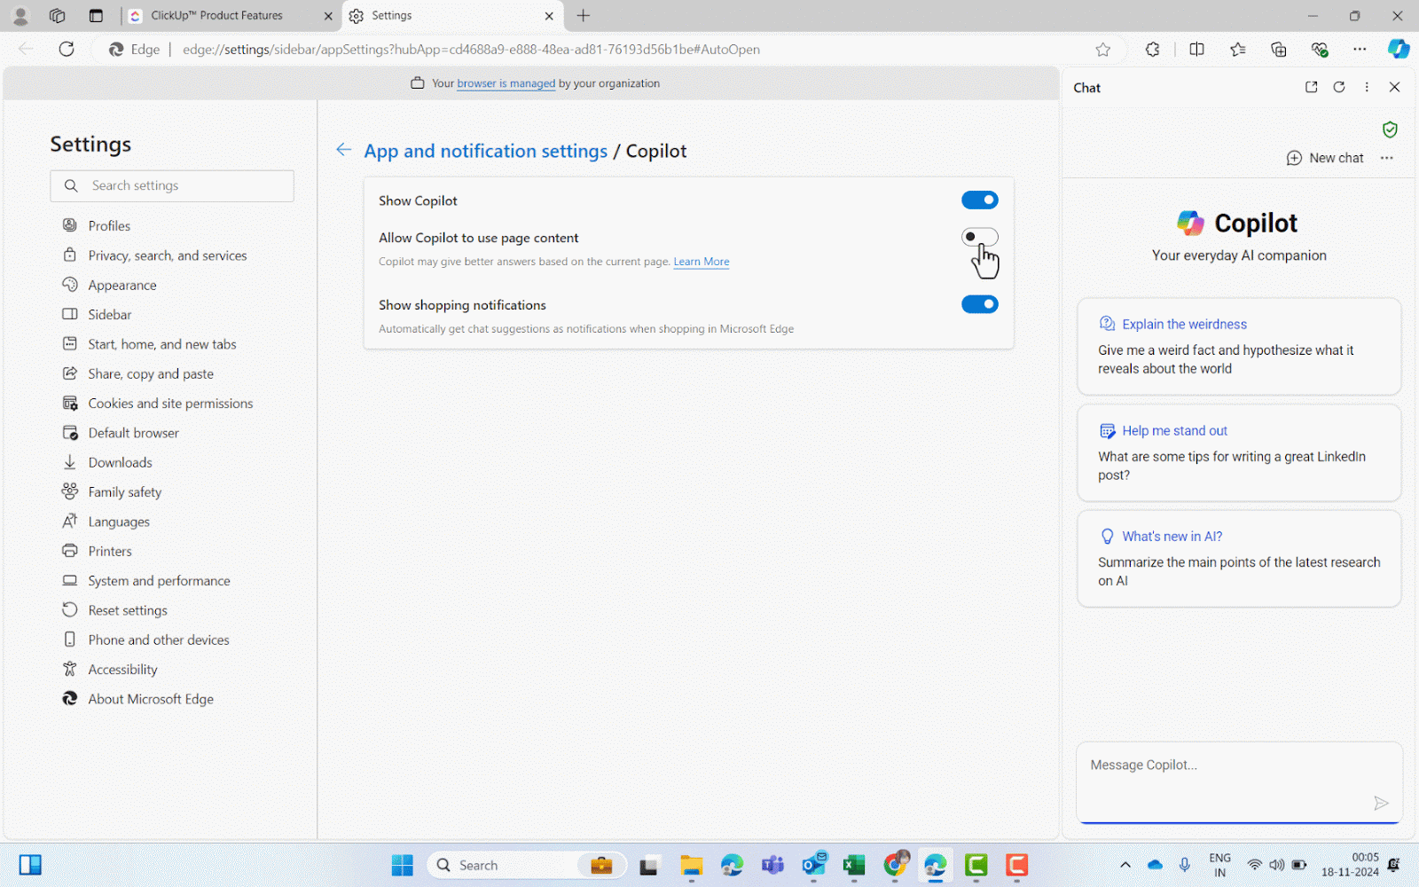The image size is (1419, 887).
Task: Refresh the current page
Action: 67,49
